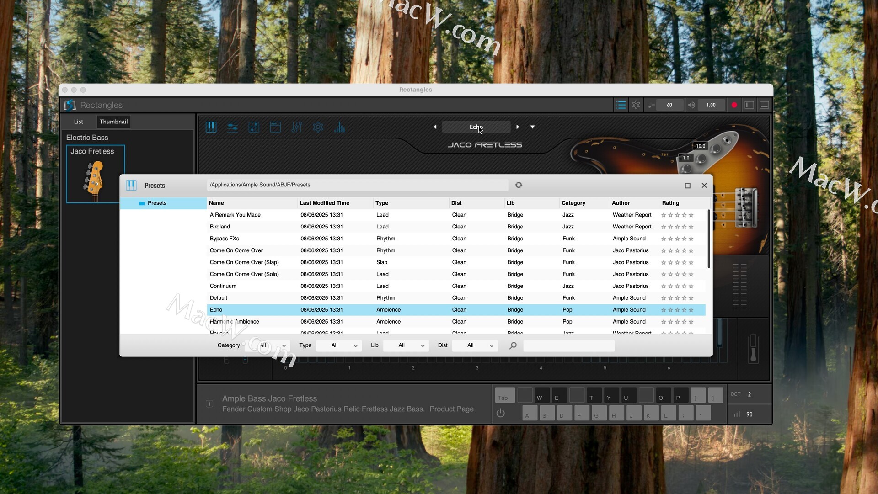Start recording with the red record button

[734, 105]
